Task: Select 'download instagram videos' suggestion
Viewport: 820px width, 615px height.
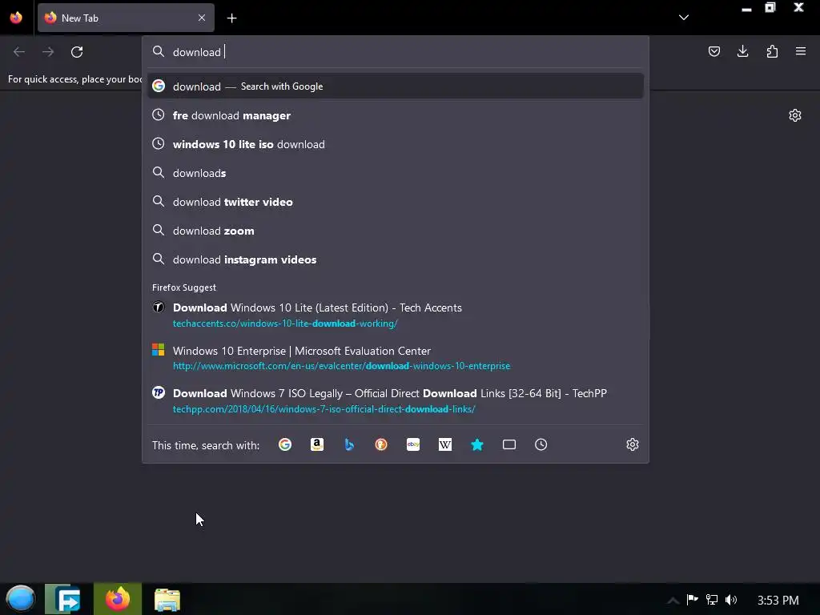Action: 396,259
